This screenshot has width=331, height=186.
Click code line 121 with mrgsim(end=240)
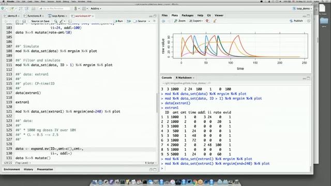[68, 112]
